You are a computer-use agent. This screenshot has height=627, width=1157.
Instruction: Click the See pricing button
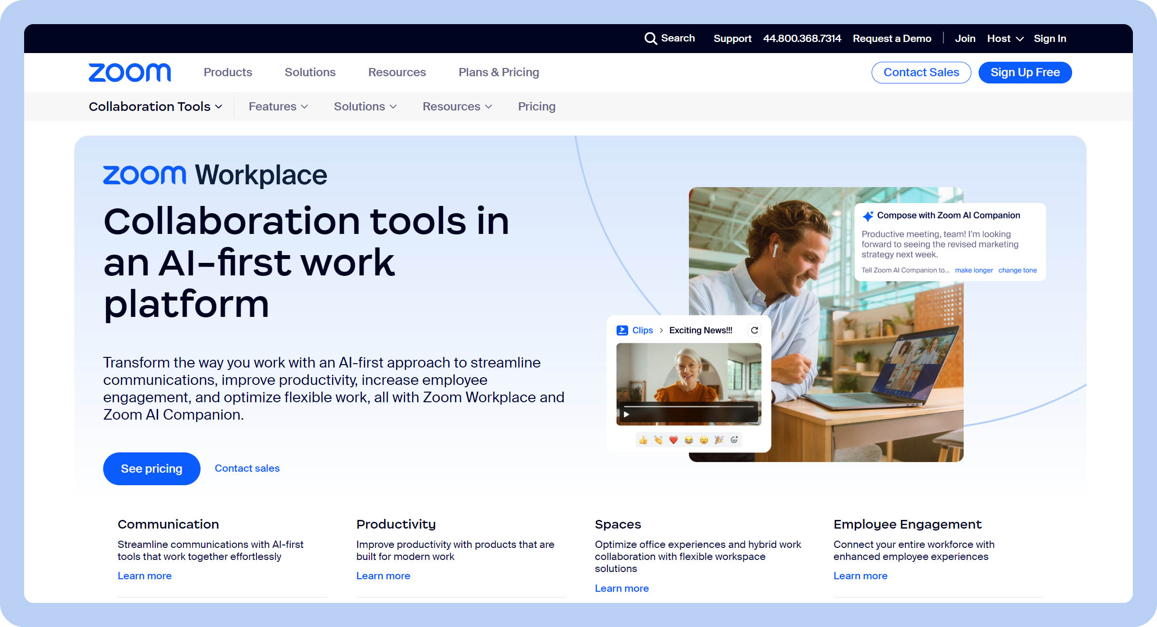pos(151,469)
